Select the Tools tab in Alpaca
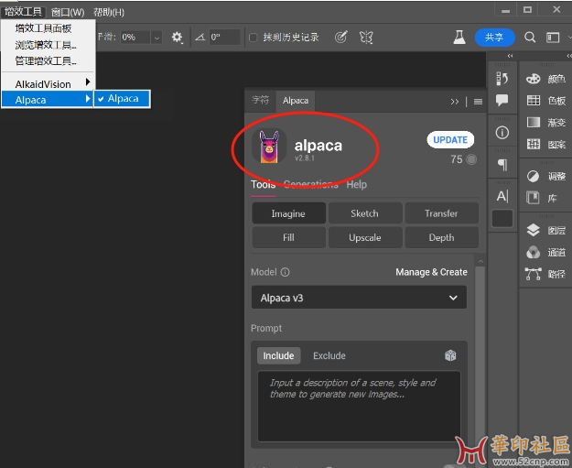The width and height of the screenshot is (572, 468). [263, 184]
